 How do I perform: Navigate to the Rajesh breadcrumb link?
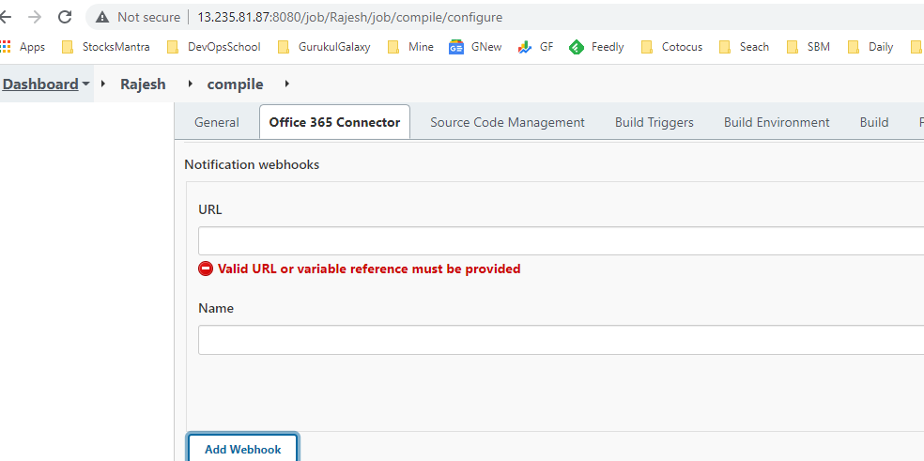point(143,85)
